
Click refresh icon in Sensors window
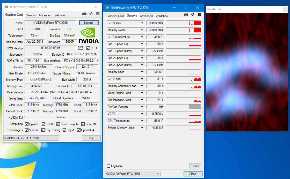(193, 14)
